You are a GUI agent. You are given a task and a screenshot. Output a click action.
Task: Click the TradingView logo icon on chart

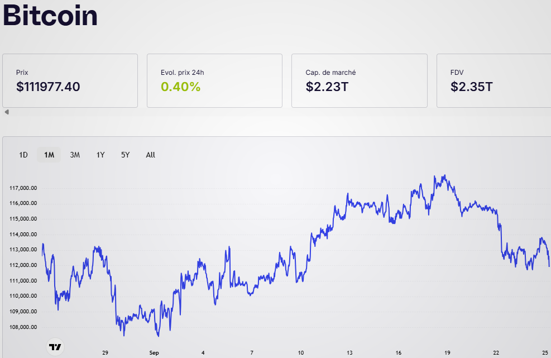pyautogui.click(x=55, y=347)
